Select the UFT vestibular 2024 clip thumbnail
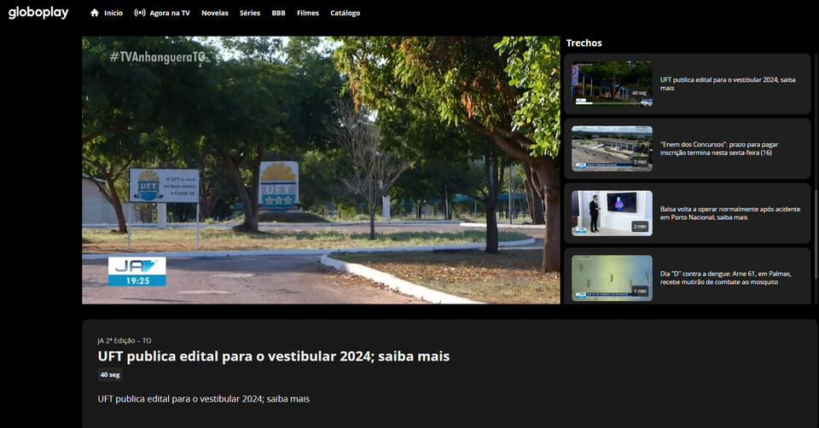 [612, 84]
